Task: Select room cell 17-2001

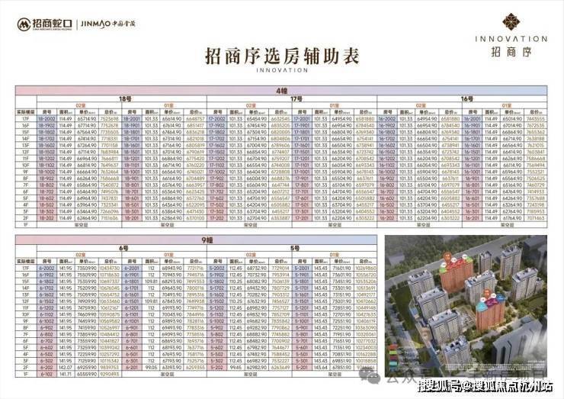Action: tap(302, 118)
